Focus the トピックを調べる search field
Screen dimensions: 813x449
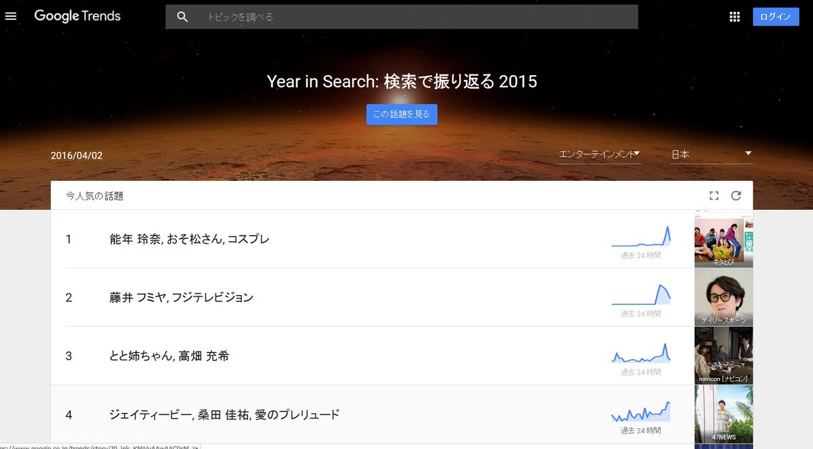point(402,17)
